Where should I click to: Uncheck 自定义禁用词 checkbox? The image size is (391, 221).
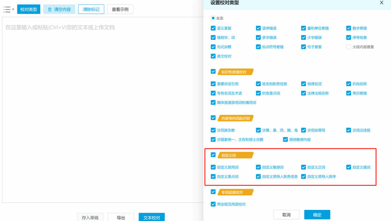click(x=213, y=167)
